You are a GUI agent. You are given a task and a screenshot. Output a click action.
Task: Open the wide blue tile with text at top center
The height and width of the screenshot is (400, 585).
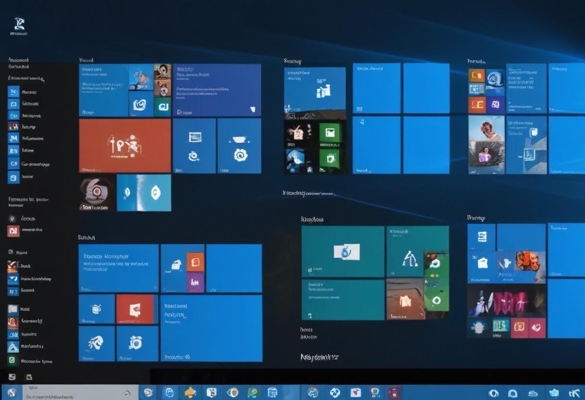[x=216, y=90]
